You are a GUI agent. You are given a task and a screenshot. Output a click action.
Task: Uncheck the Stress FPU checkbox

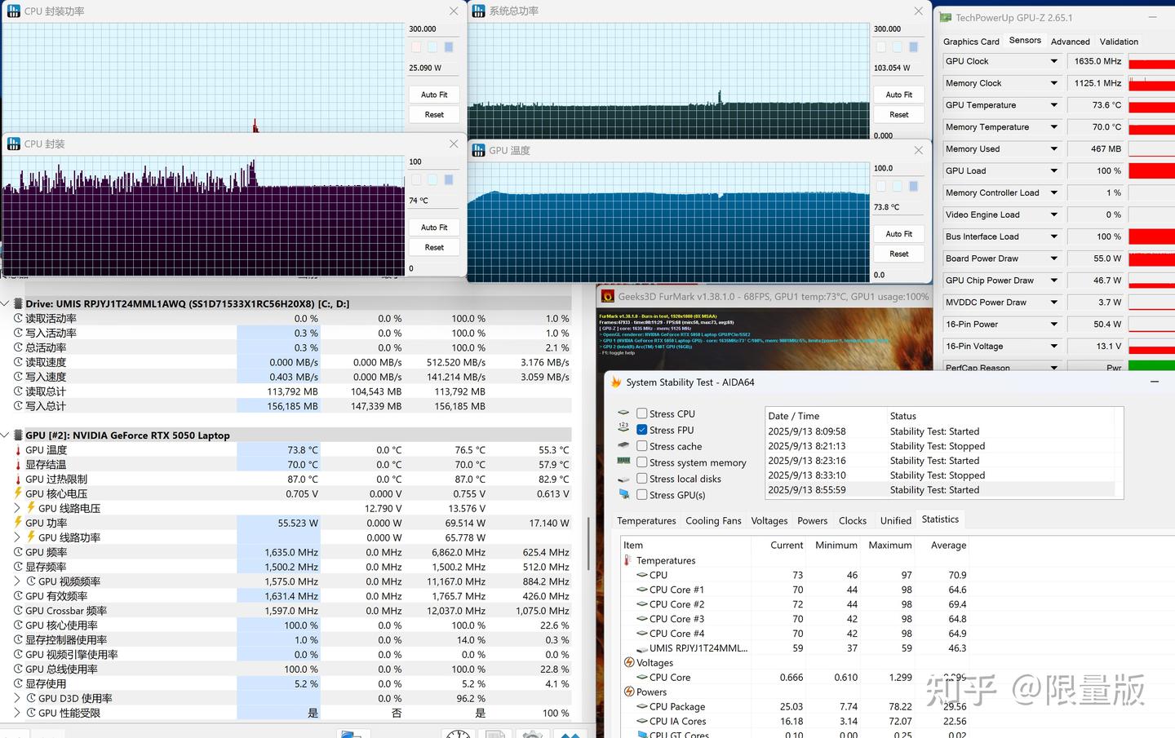tap(642, 430)
